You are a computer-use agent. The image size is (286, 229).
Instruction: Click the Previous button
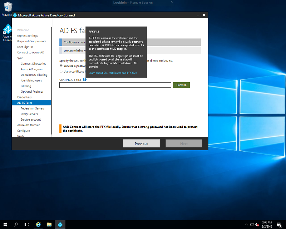point(141,143)
